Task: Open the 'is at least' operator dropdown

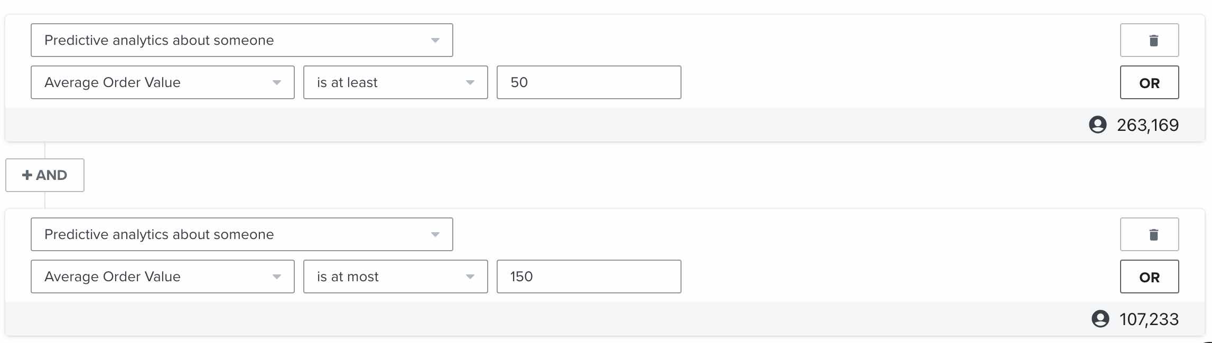Action: (396, 82)
